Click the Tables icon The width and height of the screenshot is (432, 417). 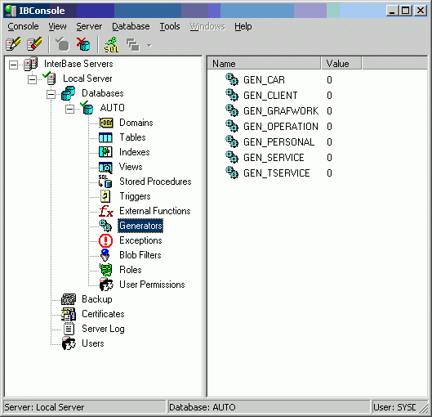click(x=105, y=137)
